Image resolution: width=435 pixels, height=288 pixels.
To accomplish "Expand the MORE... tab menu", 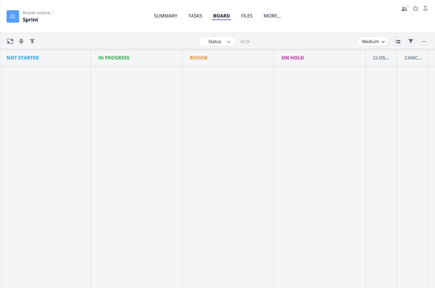I will [x=272, y=16].
